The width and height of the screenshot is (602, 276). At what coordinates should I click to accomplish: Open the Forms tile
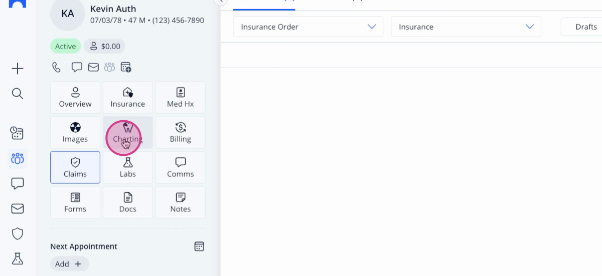[75, 203]
